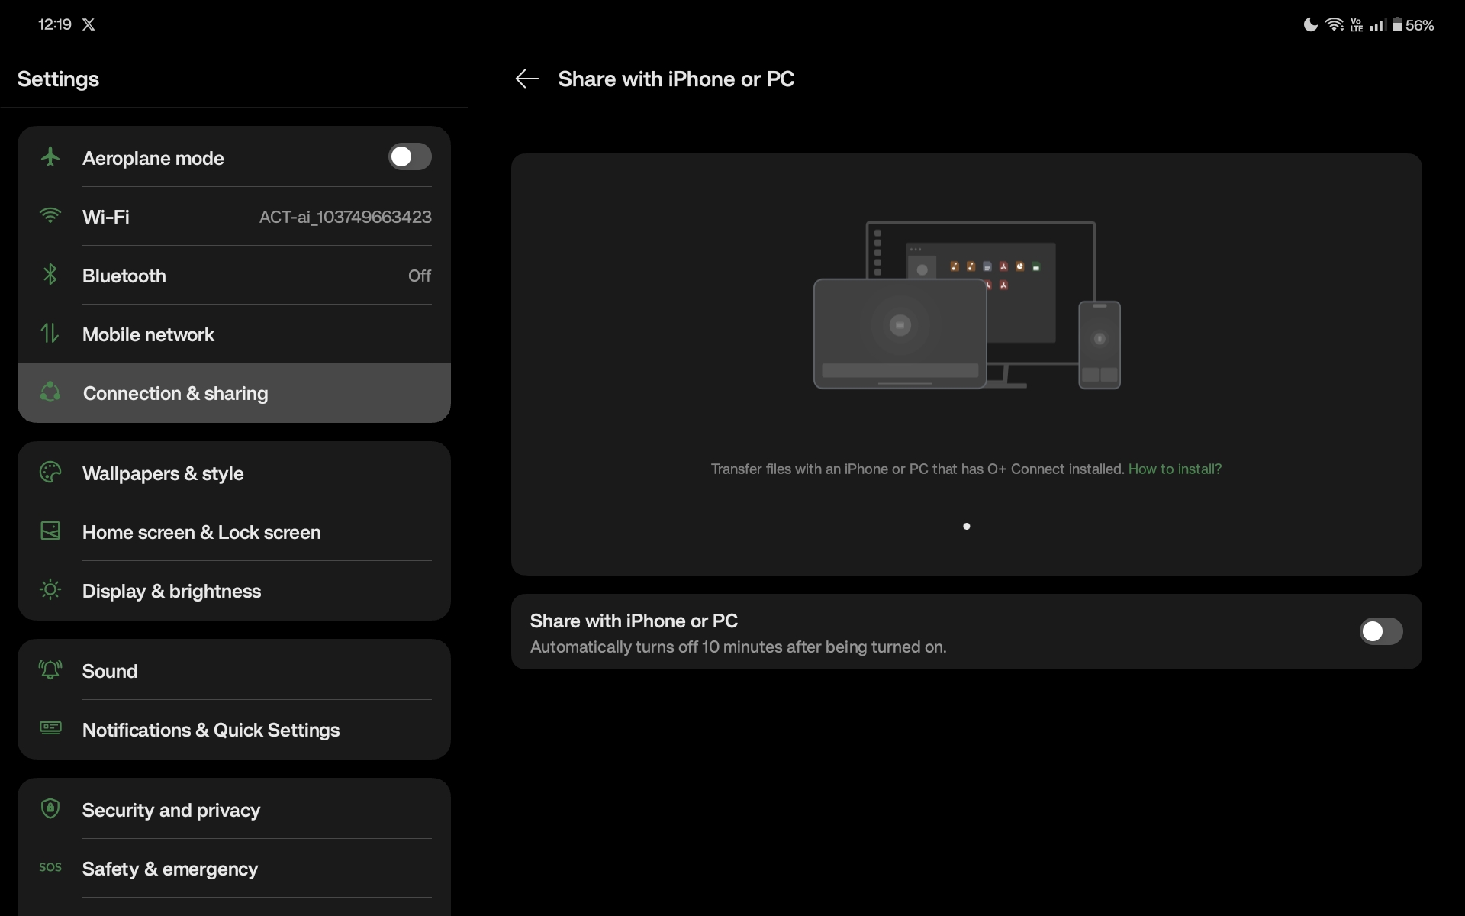This screenshot has height=916, width=1465.
Task: Click the Bluetooth 'Off' status text
Action: click(x=420, y=276)
